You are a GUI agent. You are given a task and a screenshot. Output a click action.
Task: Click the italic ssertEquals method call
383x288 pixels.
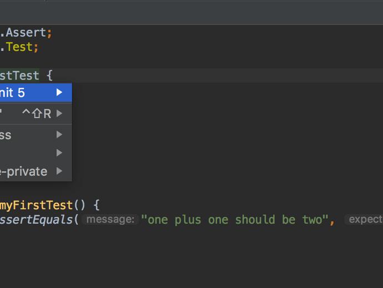tap(36, 220)
